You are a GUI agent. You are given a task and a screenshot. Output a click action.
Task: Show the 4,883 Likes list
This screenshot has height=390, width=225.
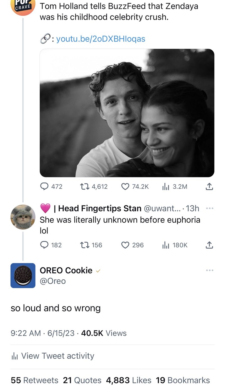coord(129,380)
